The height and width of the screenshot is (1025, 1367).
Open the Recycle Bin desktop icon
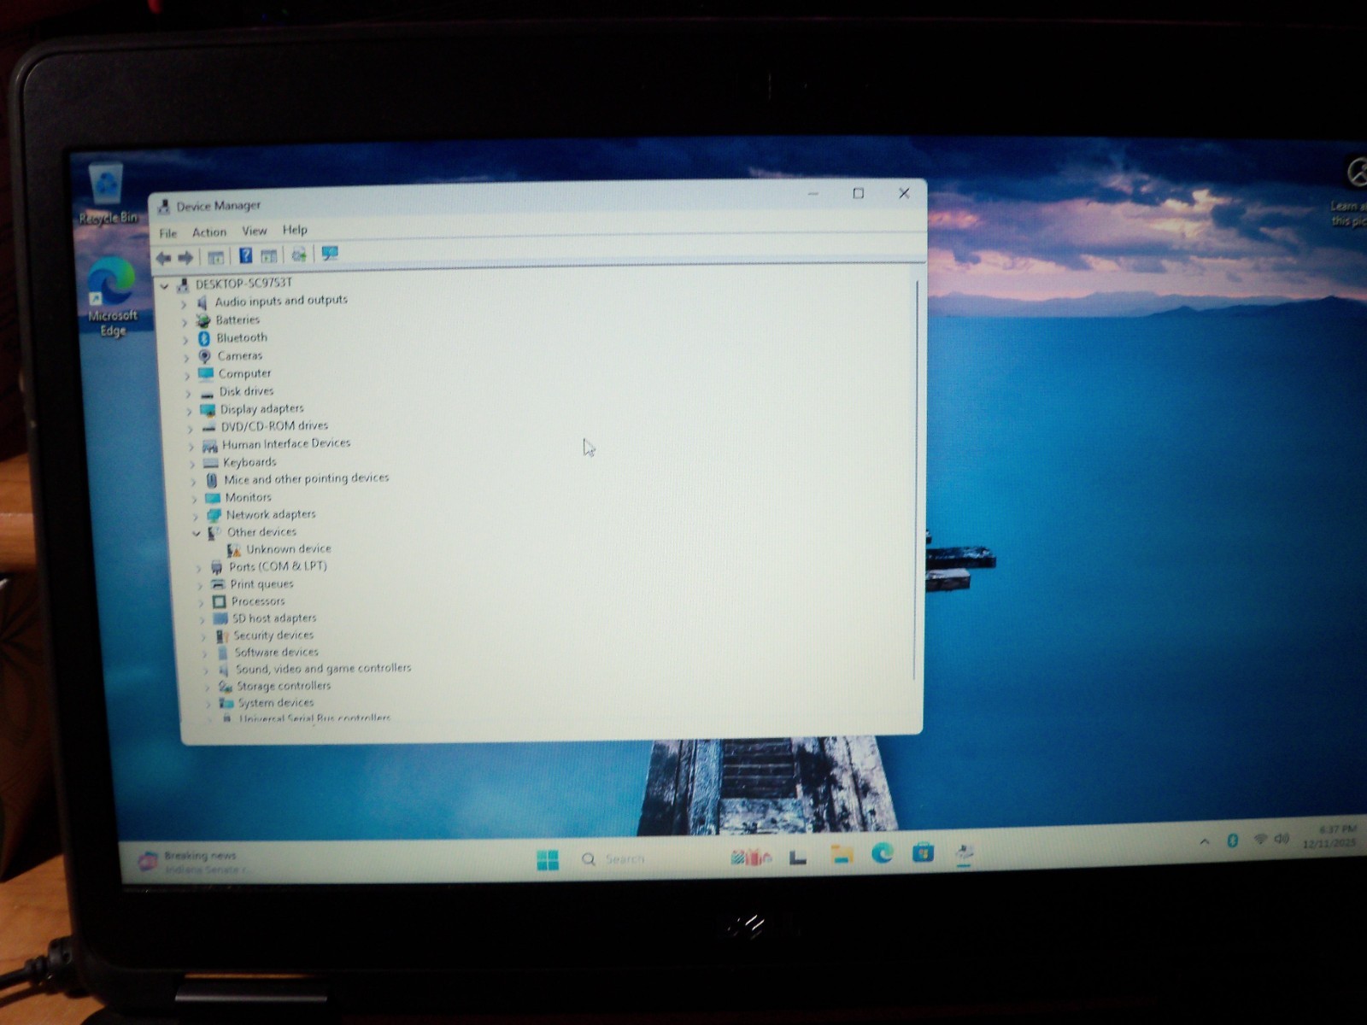[108, 195]
